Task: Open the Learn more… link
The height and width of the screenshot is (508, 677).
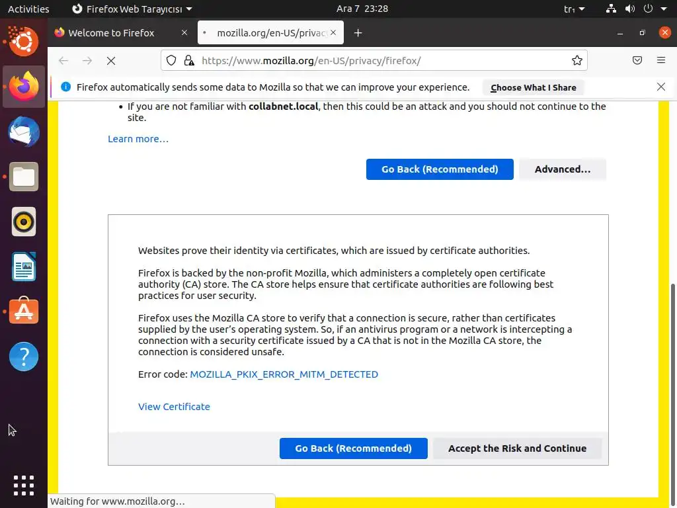Action: (x=138, y=139)
